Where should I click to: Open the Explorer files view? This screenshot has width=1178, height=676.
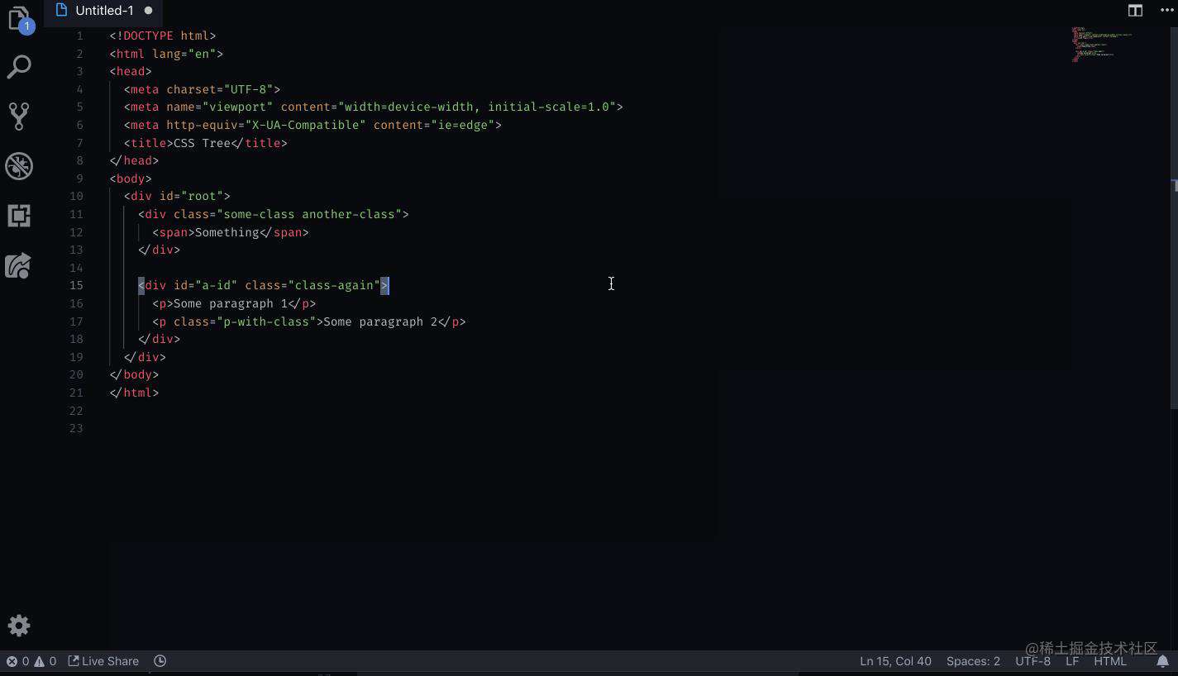(19, 20)
